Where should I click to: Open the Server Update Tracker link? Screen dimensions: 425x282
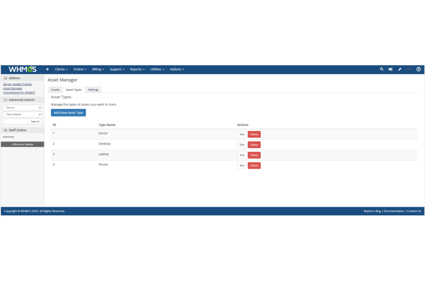(x=18, y=84)
